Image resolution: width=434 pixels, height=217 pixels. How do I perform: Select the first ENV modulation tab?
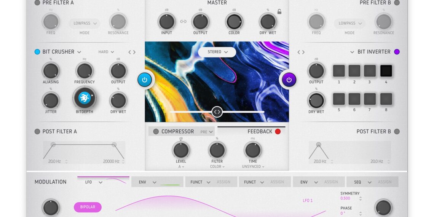157,182
